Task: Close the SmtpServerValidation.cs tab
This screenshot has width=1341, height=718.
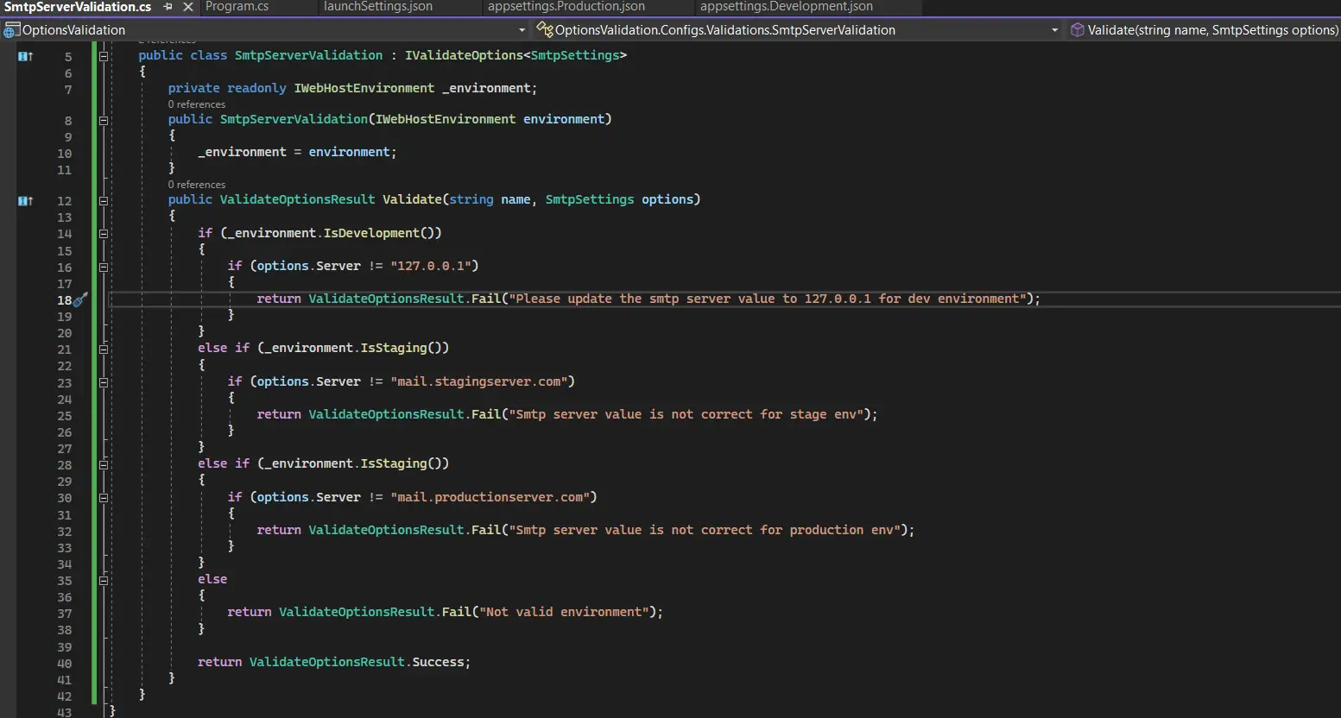Action: (187, 7)
